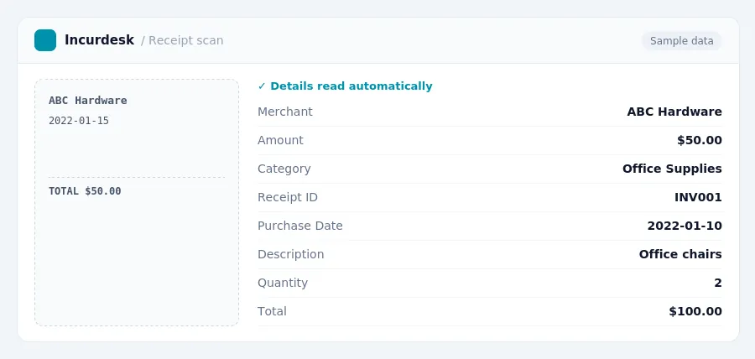Select the 2022-01-10 purchase date value
The height and width of the screenshot is (359, 755).
(685, 226)
